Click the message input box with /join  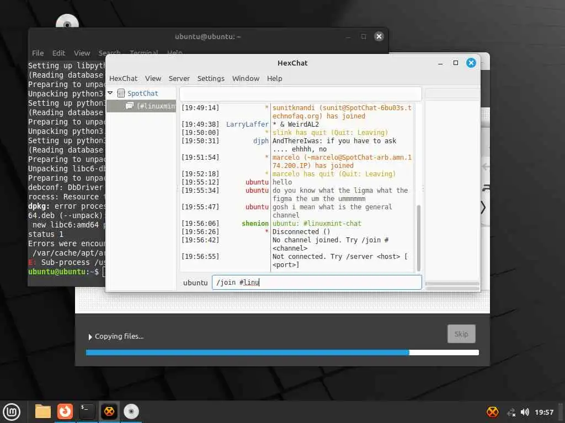[316, 283]
